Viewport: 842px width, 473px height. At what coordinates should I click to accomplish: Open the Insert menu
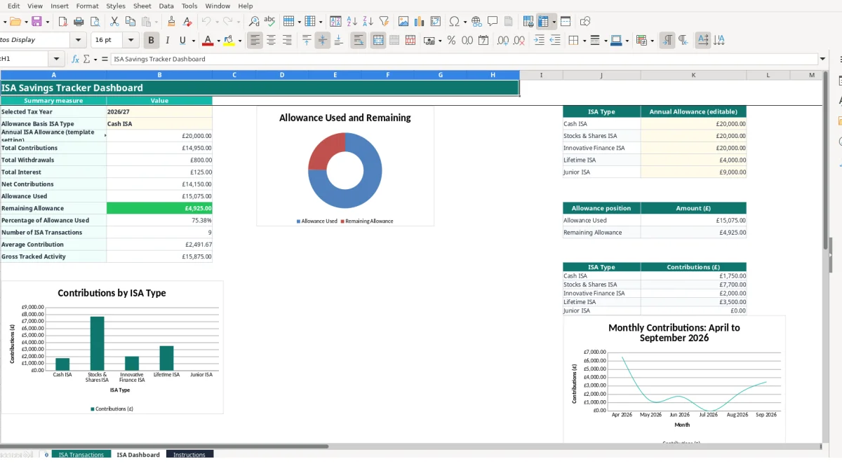(60, 6)
